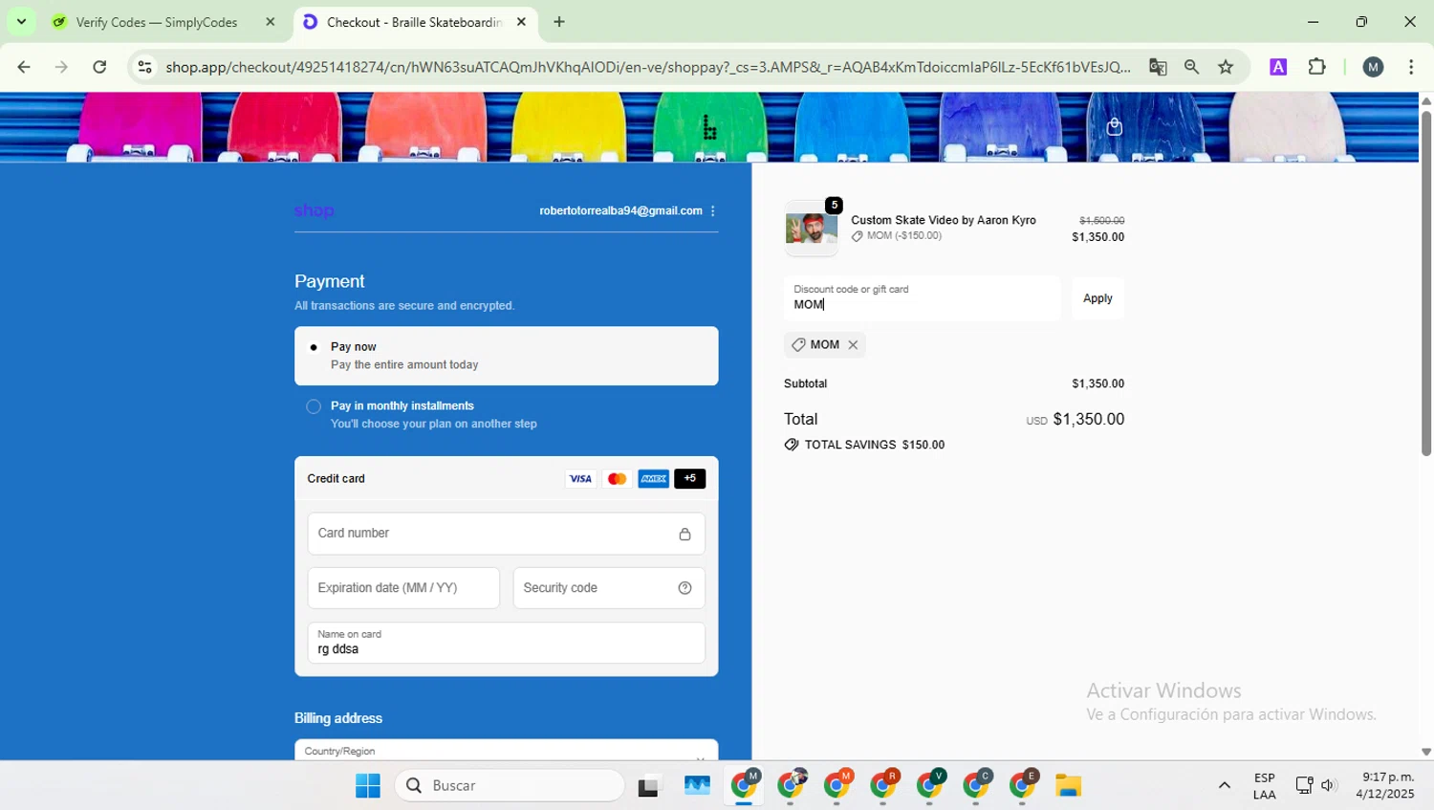Click the Shop logo link
Screen dimensions: 1434x810
[314, 210]
